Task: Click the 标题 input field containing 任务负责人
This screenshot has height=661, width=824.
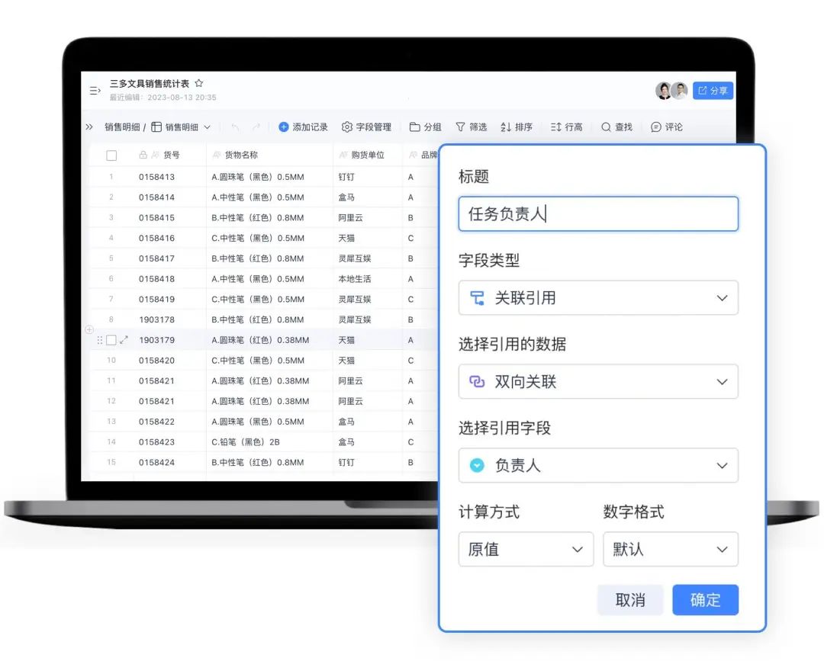Action: [x=598, y=214]
